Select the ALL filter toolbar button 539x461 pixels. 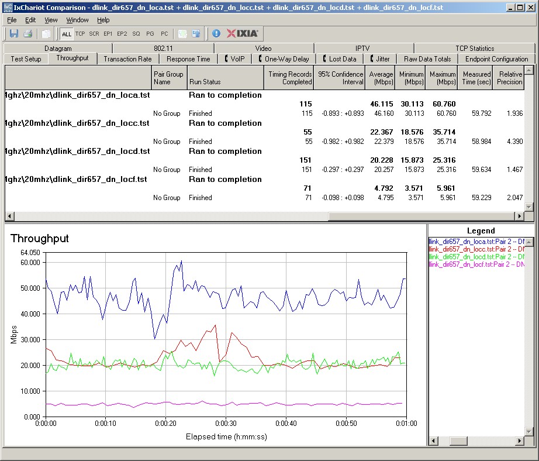66,34
